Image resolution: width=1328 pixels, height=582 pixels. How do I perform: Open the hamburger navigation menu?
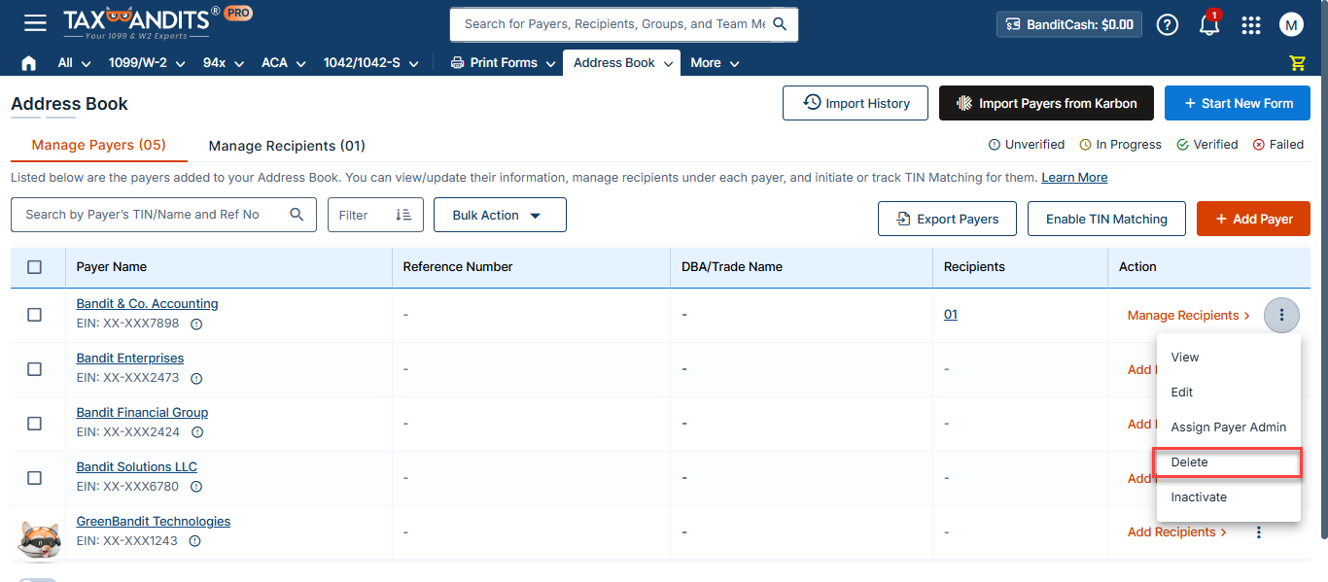(x=35, y=23)
